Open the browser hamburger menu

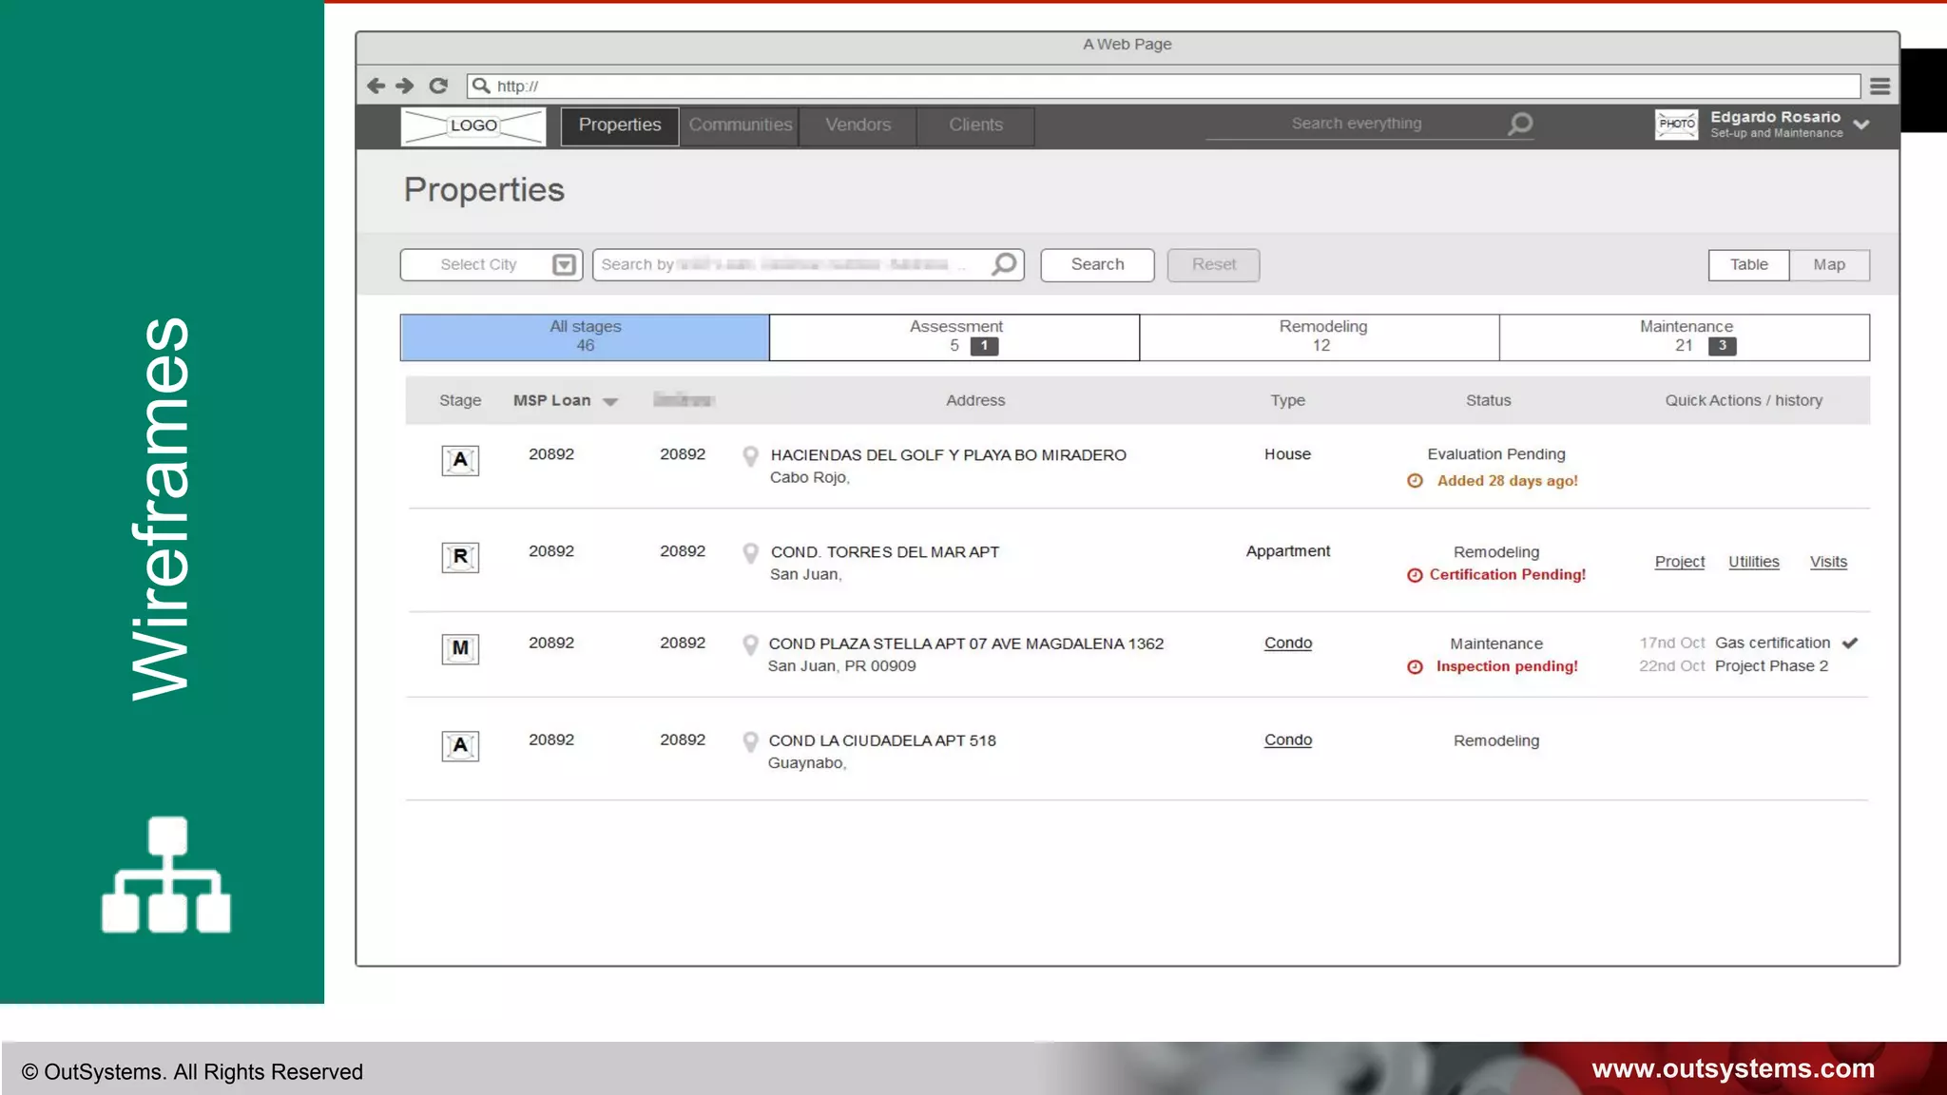click(1880, 86)
